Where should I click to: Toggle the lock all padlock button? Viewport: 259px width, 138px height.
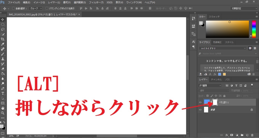[x=224, y=95]
